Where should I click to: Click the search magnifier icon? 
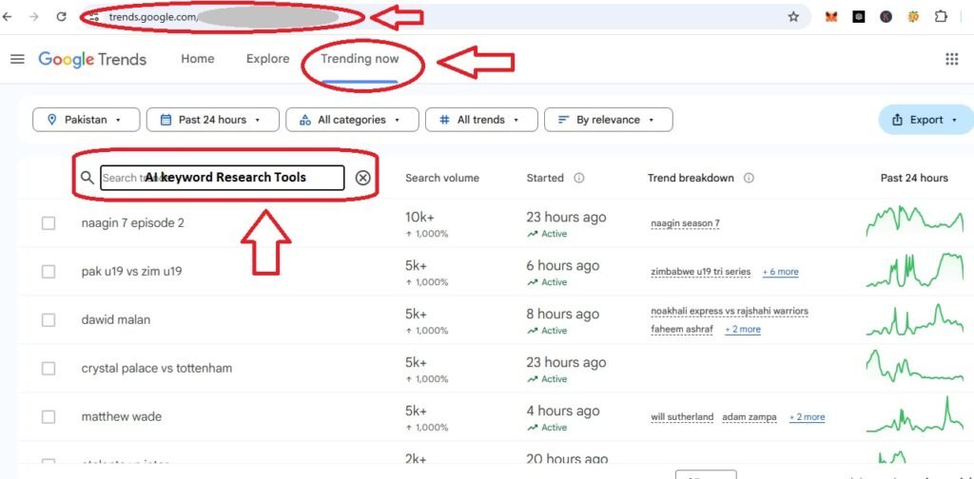88,178
